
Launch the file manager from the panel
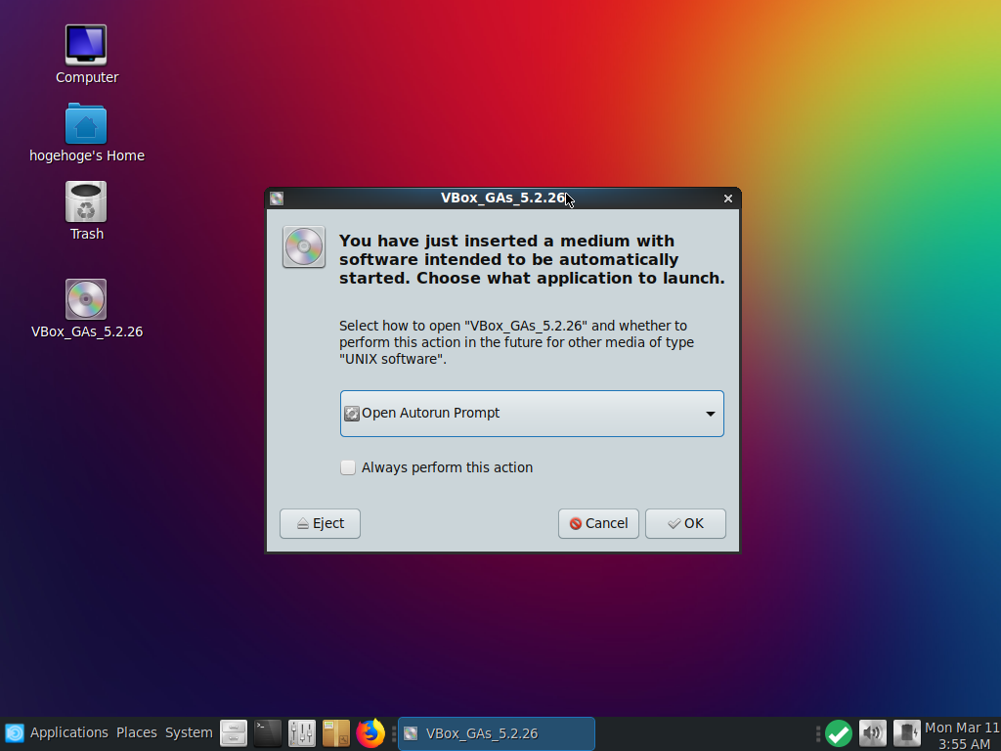(x=234, y=733)
